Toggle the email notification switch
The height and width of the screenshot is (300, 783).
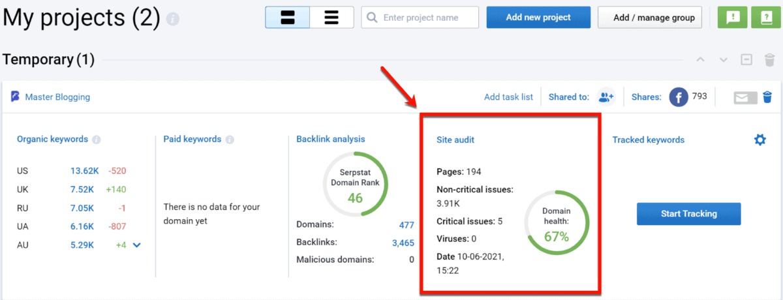click(745, 98)
